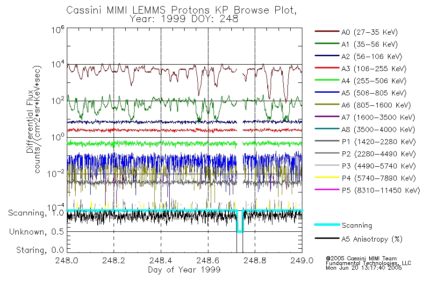Click the cyan Scanning legend line
This screenshot has width=444, height=281.
(x=327, y=224)
